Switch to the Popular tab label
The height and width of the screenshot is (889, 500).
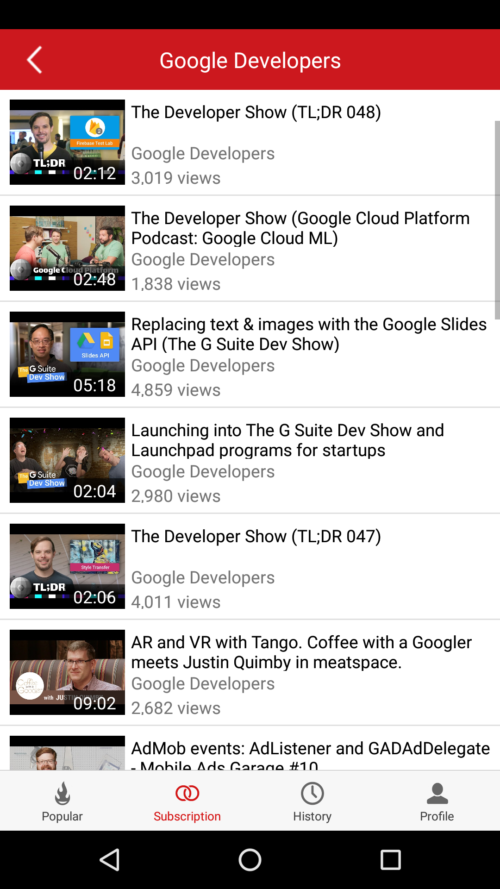tap(62, 816)
